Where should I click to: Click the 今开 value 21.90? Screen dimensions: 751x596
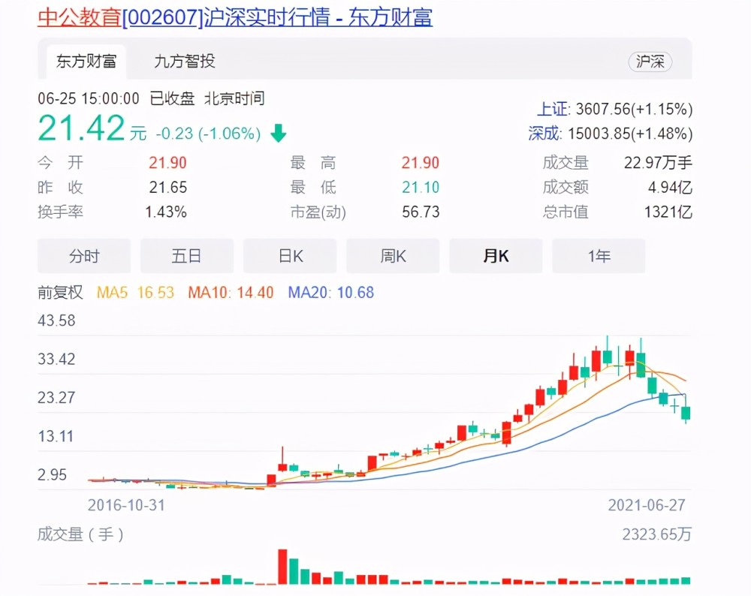(x=167, y=163)
